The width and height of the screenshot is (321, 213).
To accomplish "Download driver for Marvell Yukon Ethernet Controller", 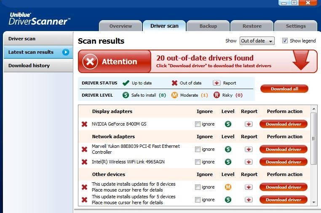I will [284, 149].
